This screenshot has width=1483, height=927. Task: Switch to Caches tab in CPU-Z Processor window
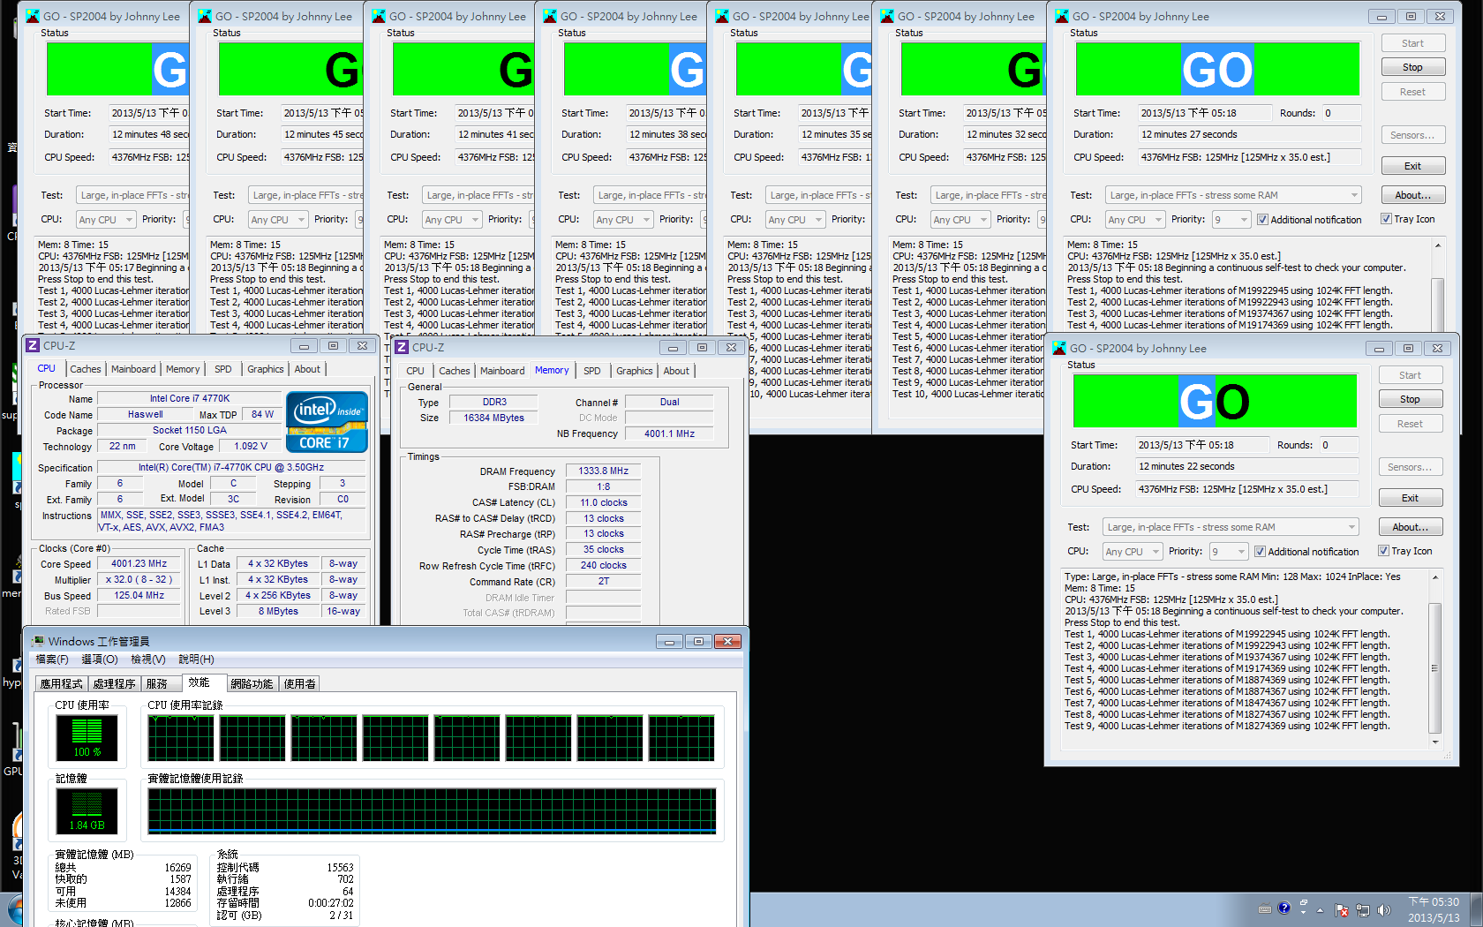click(x=86, y=369)
